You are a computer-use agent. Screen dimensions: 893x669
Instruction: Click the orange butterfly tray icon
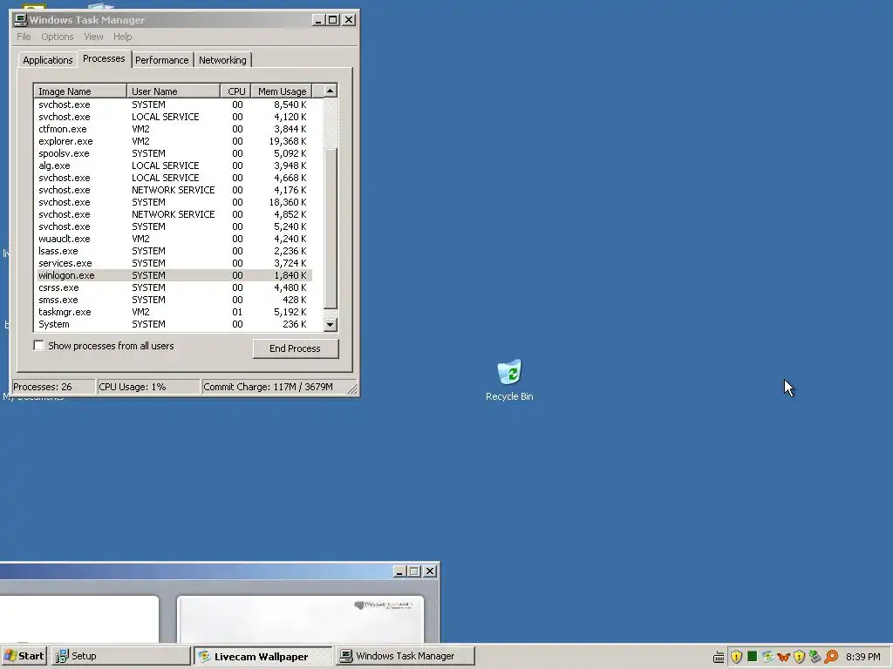pyautogui.click(x=784, y=657)
